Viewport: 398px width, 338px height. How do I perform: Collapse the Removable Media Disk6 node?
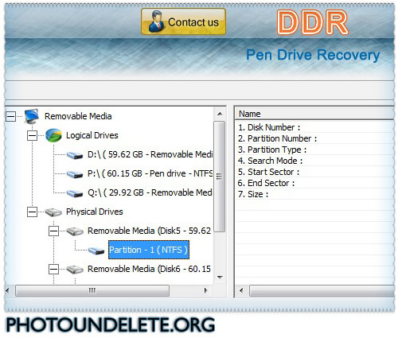pyautogui.click(x=53, y=269)
